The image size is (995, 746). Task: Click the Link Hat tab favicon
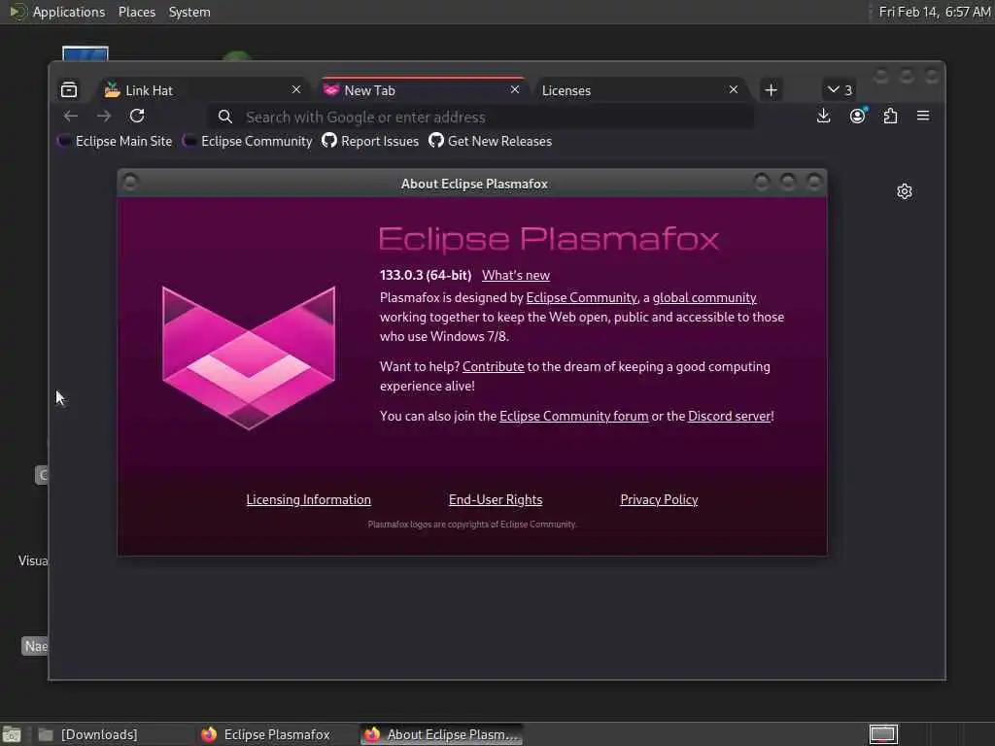point(113,90)
